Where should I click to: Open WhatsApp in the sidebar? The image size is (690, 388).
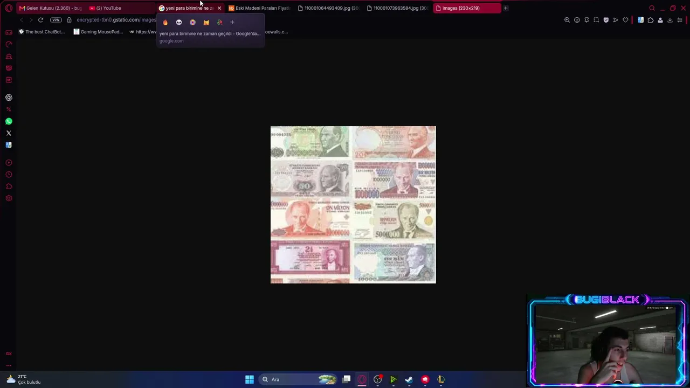coord(9,121)
